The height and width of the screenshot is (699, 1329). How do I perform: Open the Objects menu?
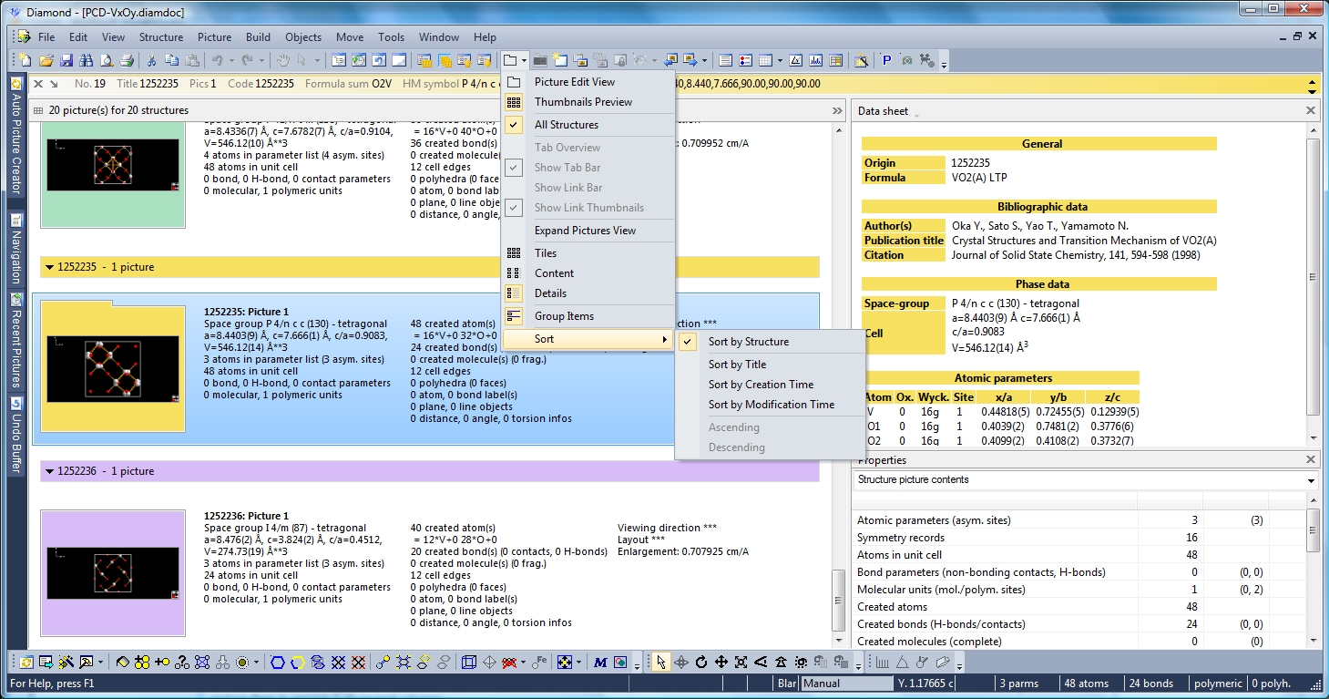click(x=302, y=37)
